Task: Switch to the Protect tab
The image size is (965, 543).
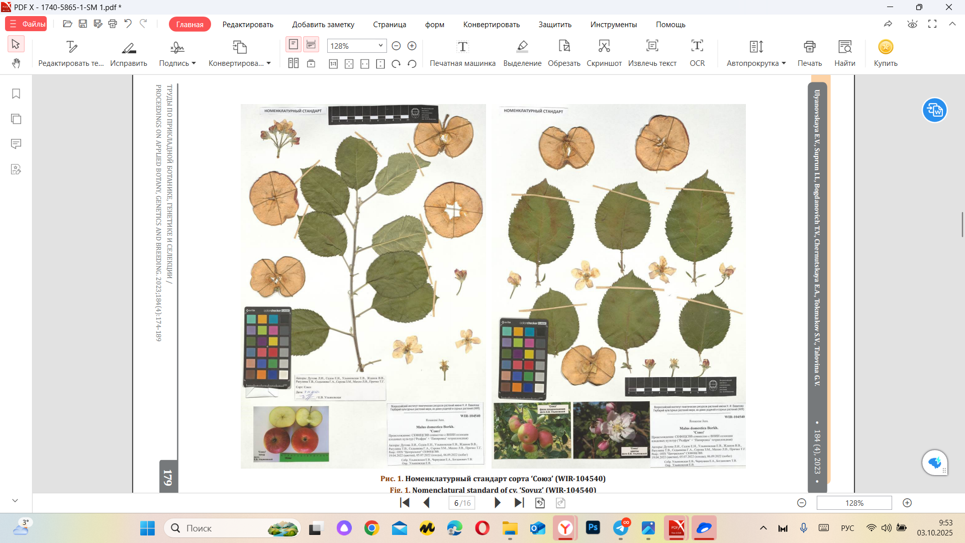Action: point(555,25)
